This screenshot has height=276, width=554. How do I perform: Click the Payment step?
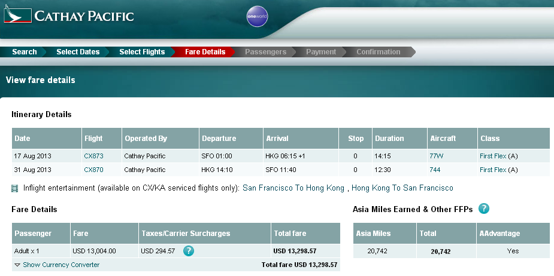[x=321, y=52]
